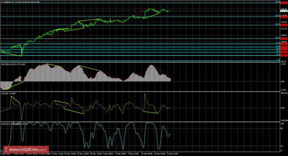The image size is (288, 156).
Task: Click the 0.0 Fibonacci level label
Action: click(278, 60)
